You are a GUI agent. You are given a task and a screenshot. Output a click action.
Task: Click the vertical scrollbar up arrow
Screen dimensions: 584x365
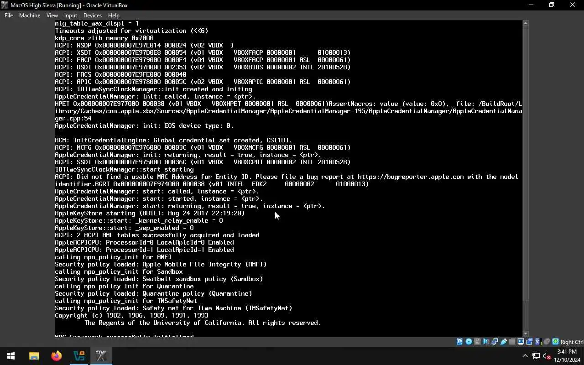525,23
